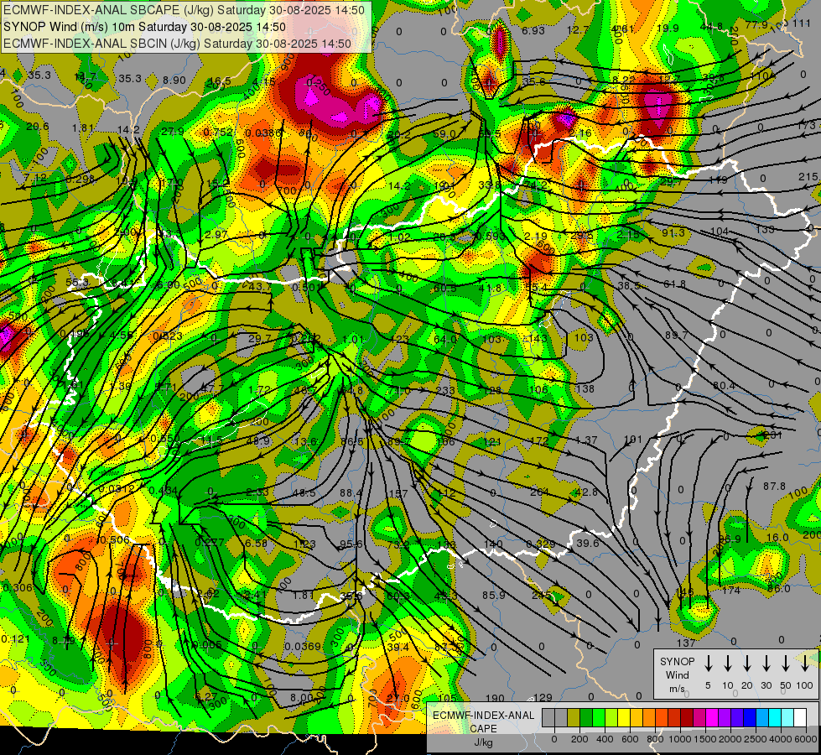
Task: Click the 1500 tick on the CAPE scale
Action: click(705, 739)
